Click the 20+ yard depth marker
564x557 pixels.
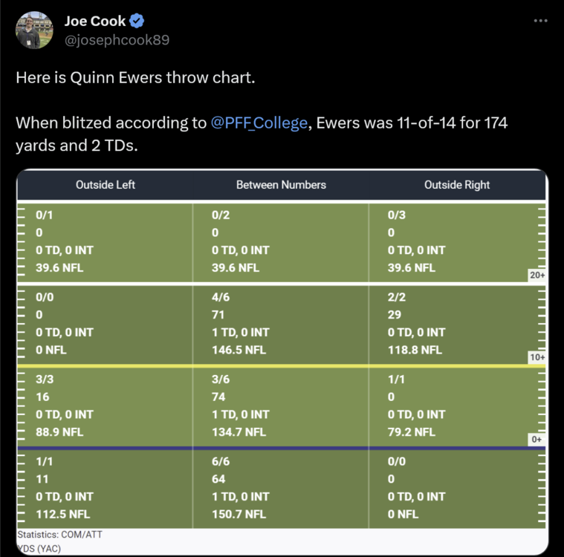537,276
